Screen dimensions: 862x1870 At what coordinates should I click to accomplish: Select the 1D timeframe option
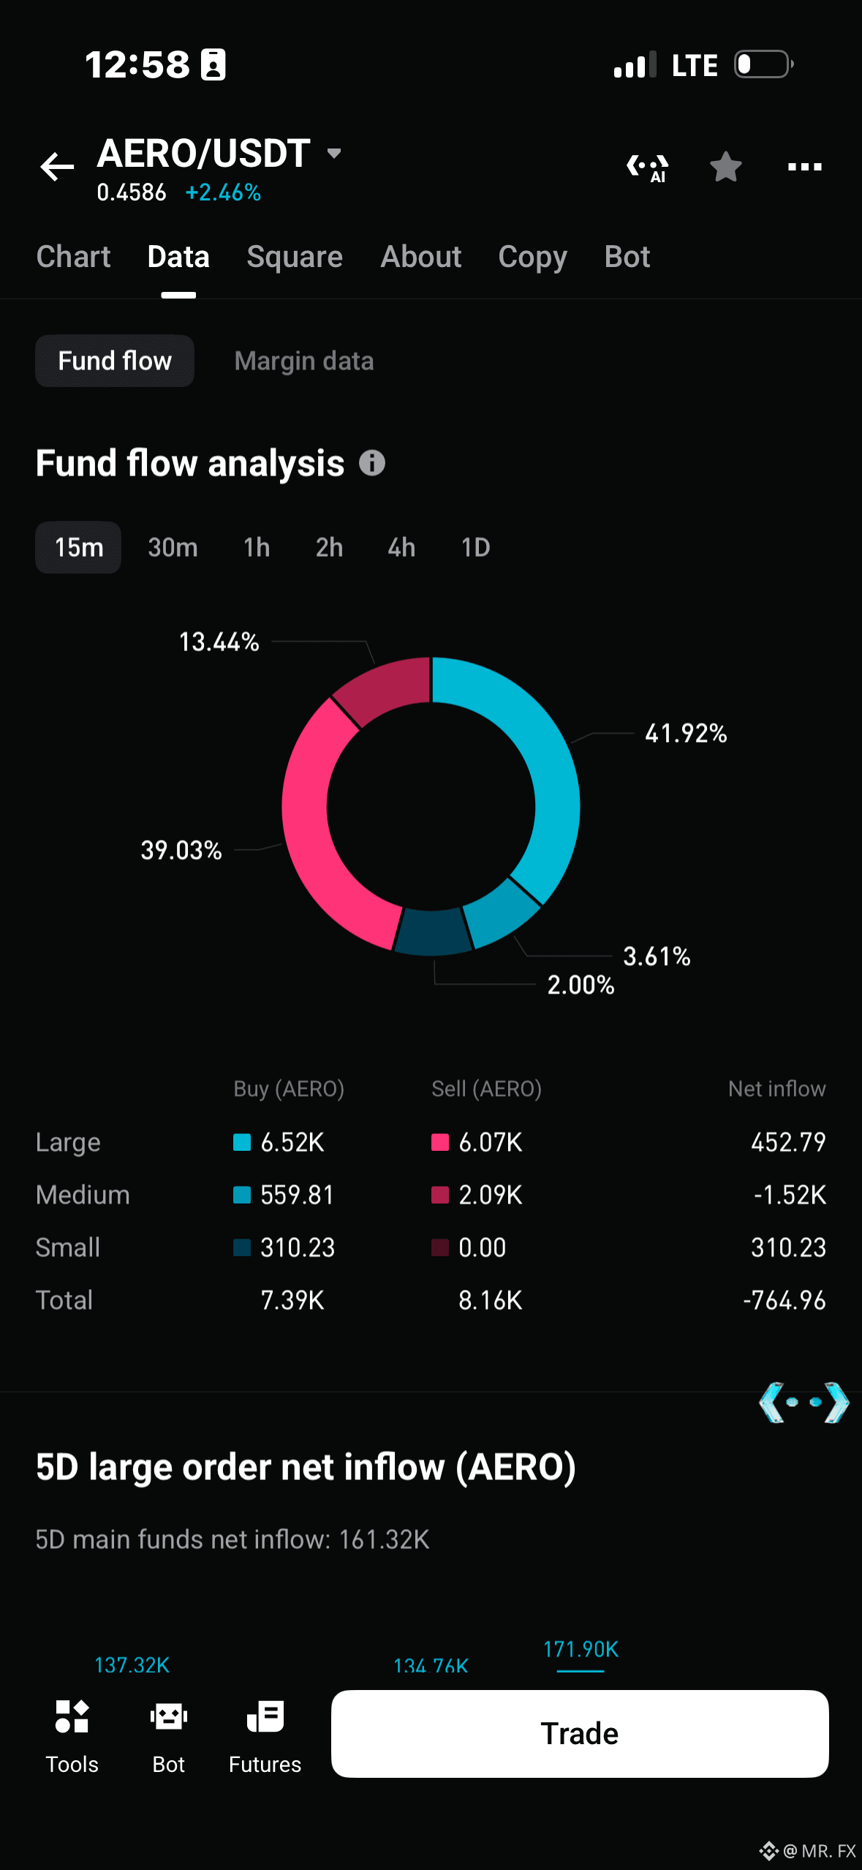[x=475, y=547]
